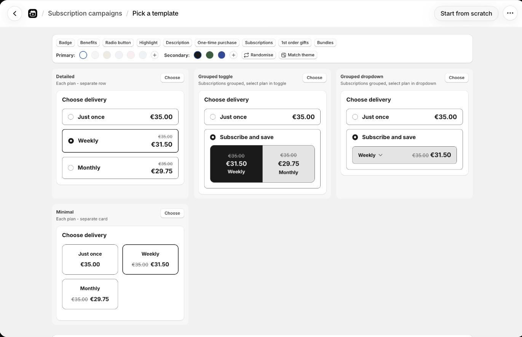Choose the Grouped dropdown template
Screen dimensions: 522x337
point(457,78)
